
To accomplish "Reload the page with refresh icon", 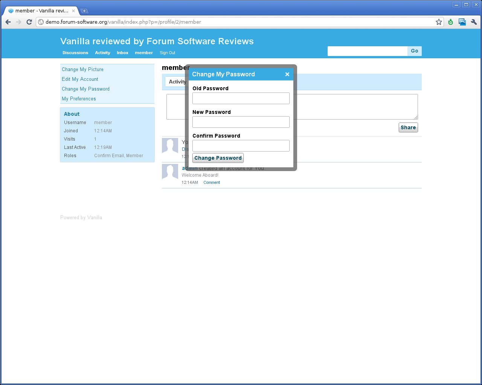I will (29, 22).
